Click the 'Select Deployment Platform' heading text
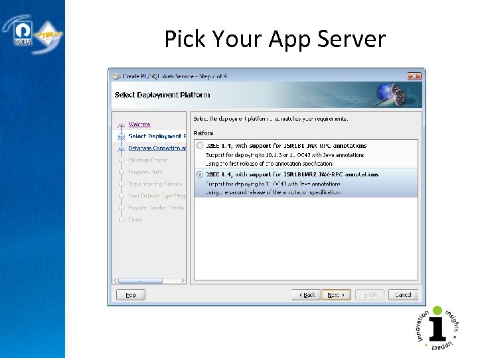 tap(162, 95)
